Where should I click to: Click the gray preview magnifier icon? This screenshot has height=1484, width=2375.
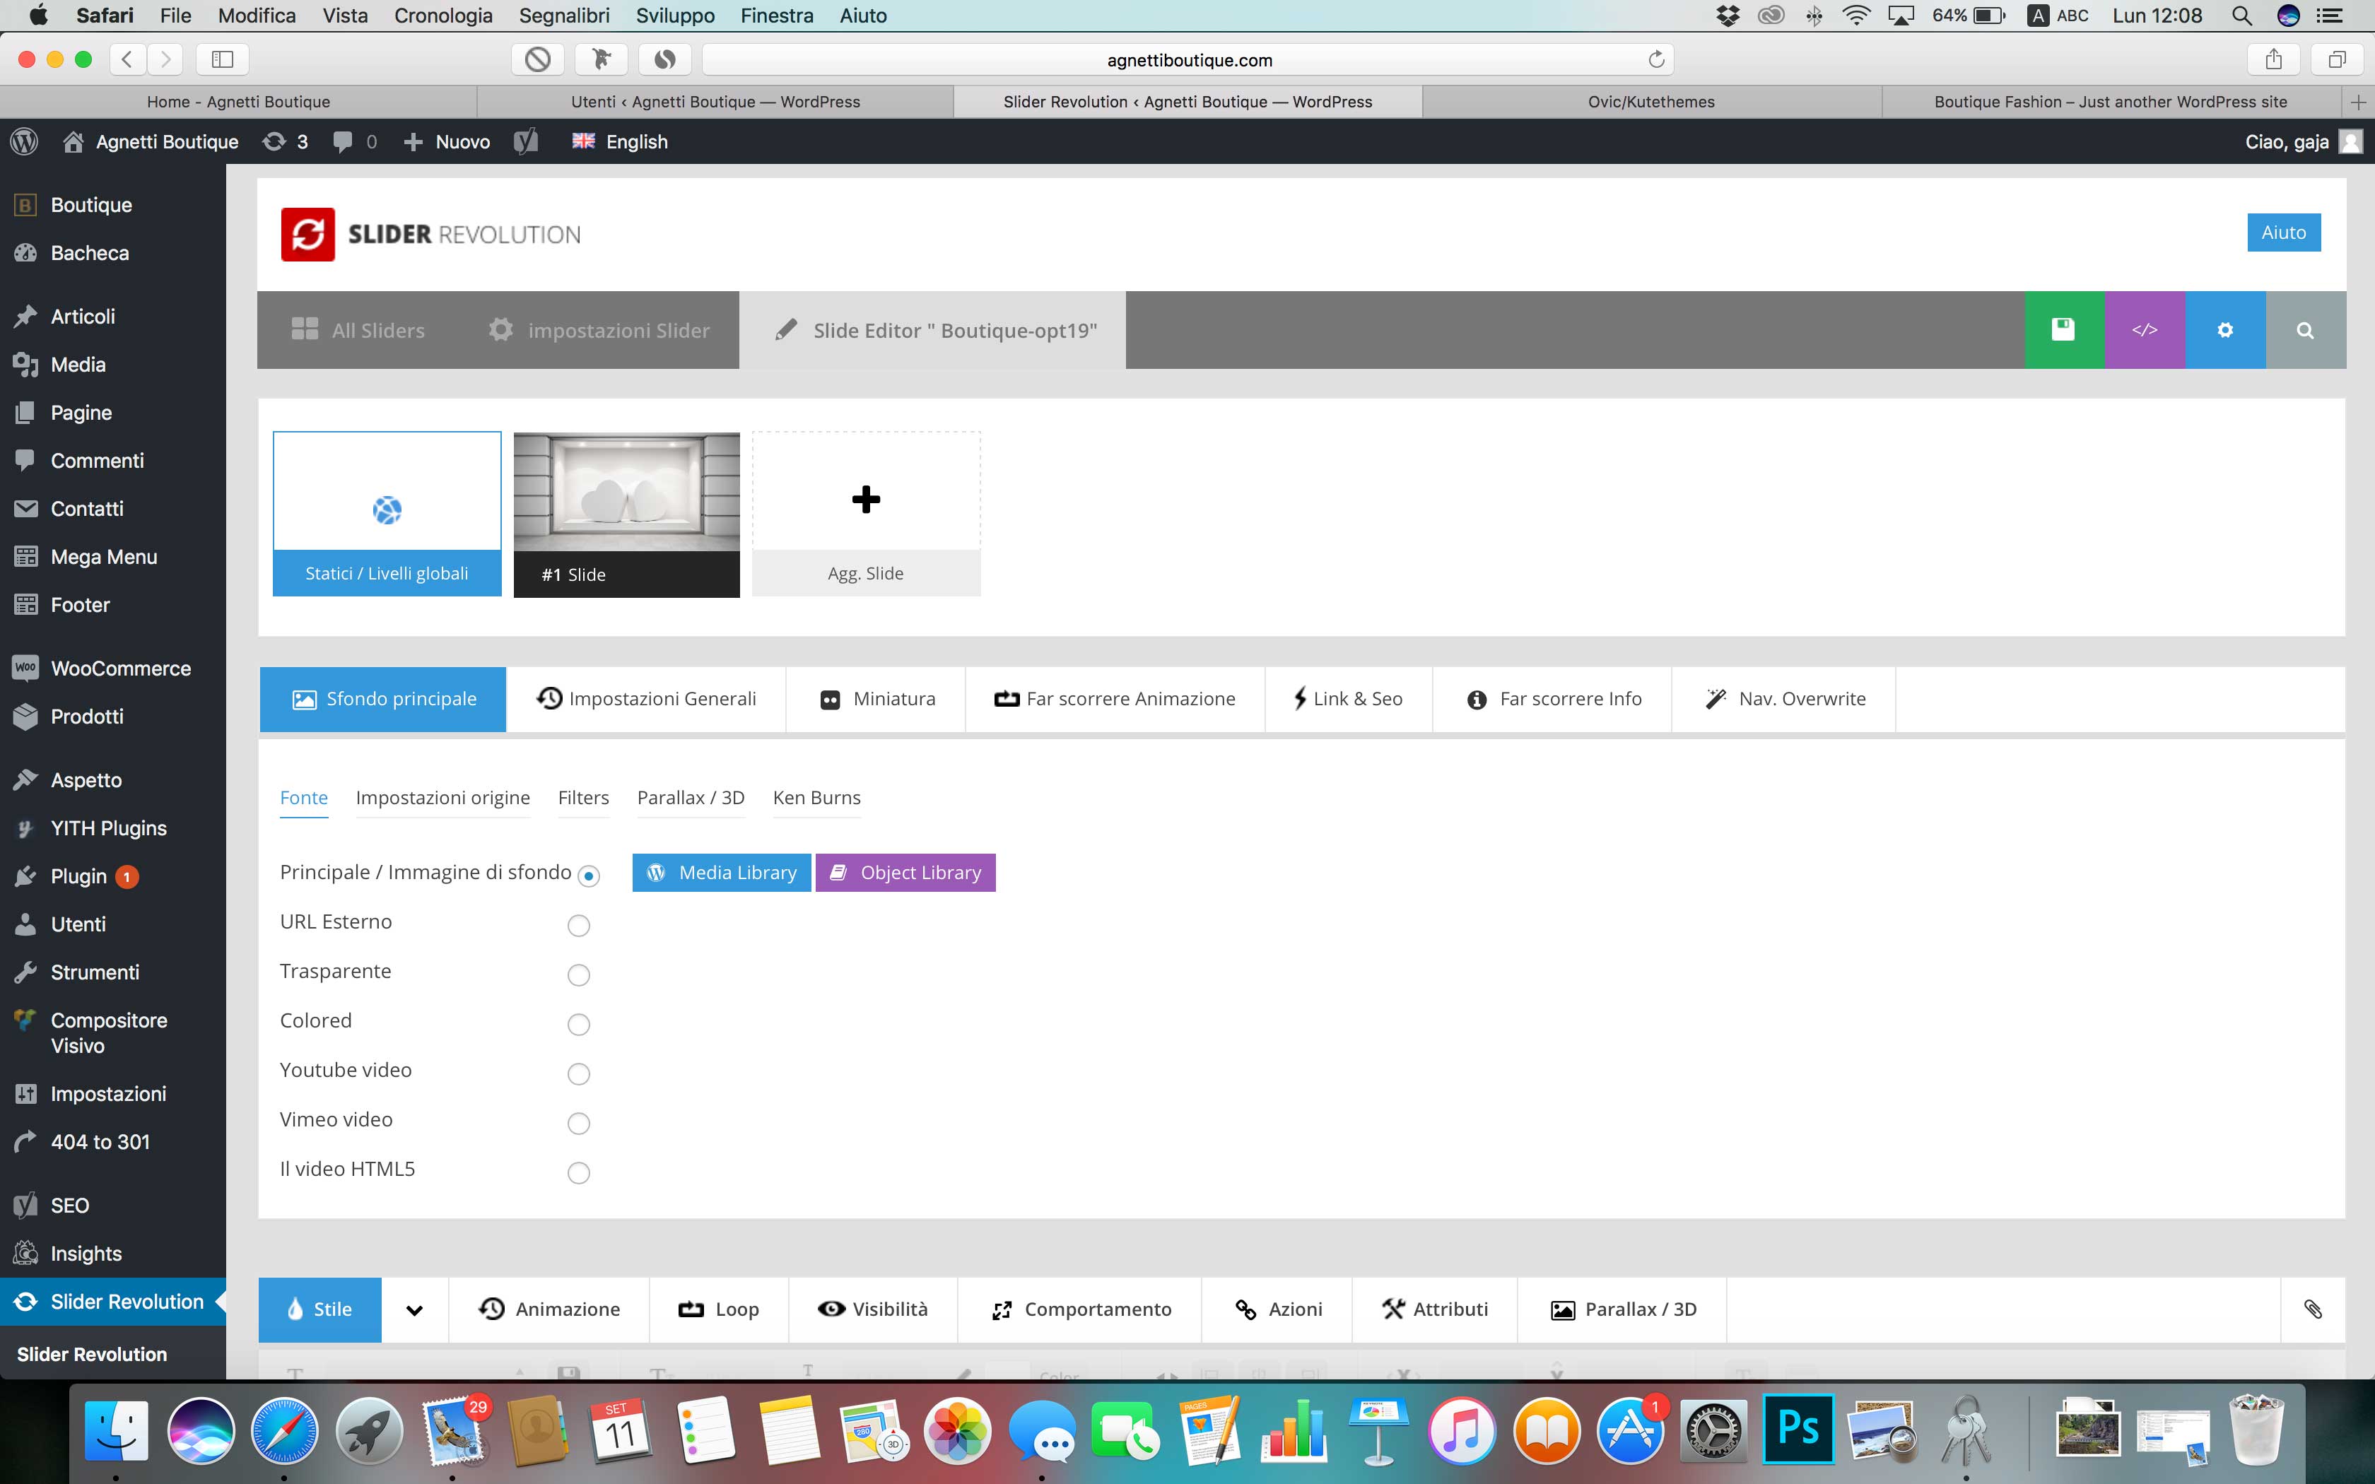coord(2305,330)
